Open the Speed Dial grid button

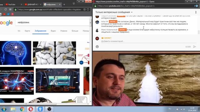click(x=10, y=9)
